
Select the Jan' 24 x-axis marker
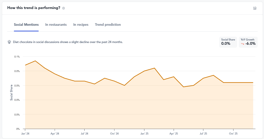pyautogui.click(x=25, y=134)
